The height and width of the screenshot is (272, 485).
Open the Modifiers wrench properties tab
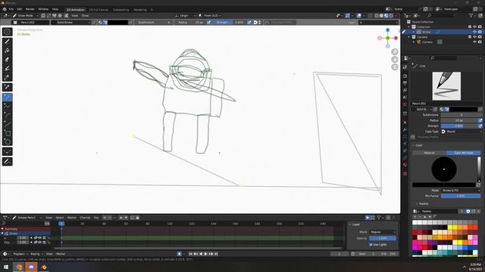[405, 129]
